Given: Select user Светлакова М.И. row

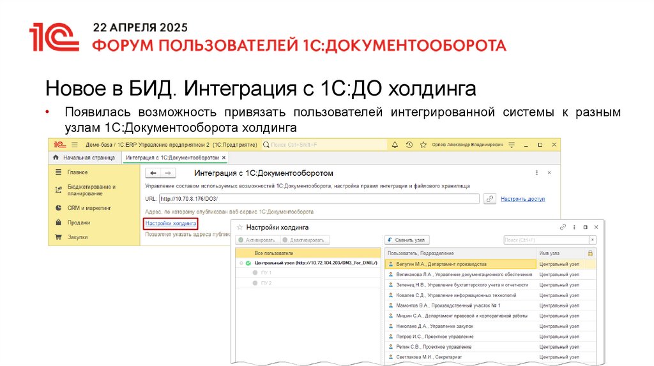Looking at the screenshot, I should [490, 357].
